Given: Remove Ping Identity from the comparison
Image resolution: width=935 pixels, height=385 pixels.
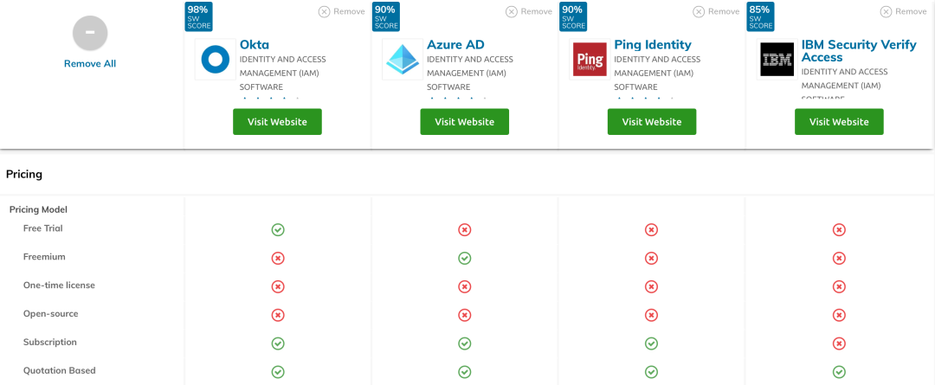Looking at the screenshot, I should pos(716,11).
